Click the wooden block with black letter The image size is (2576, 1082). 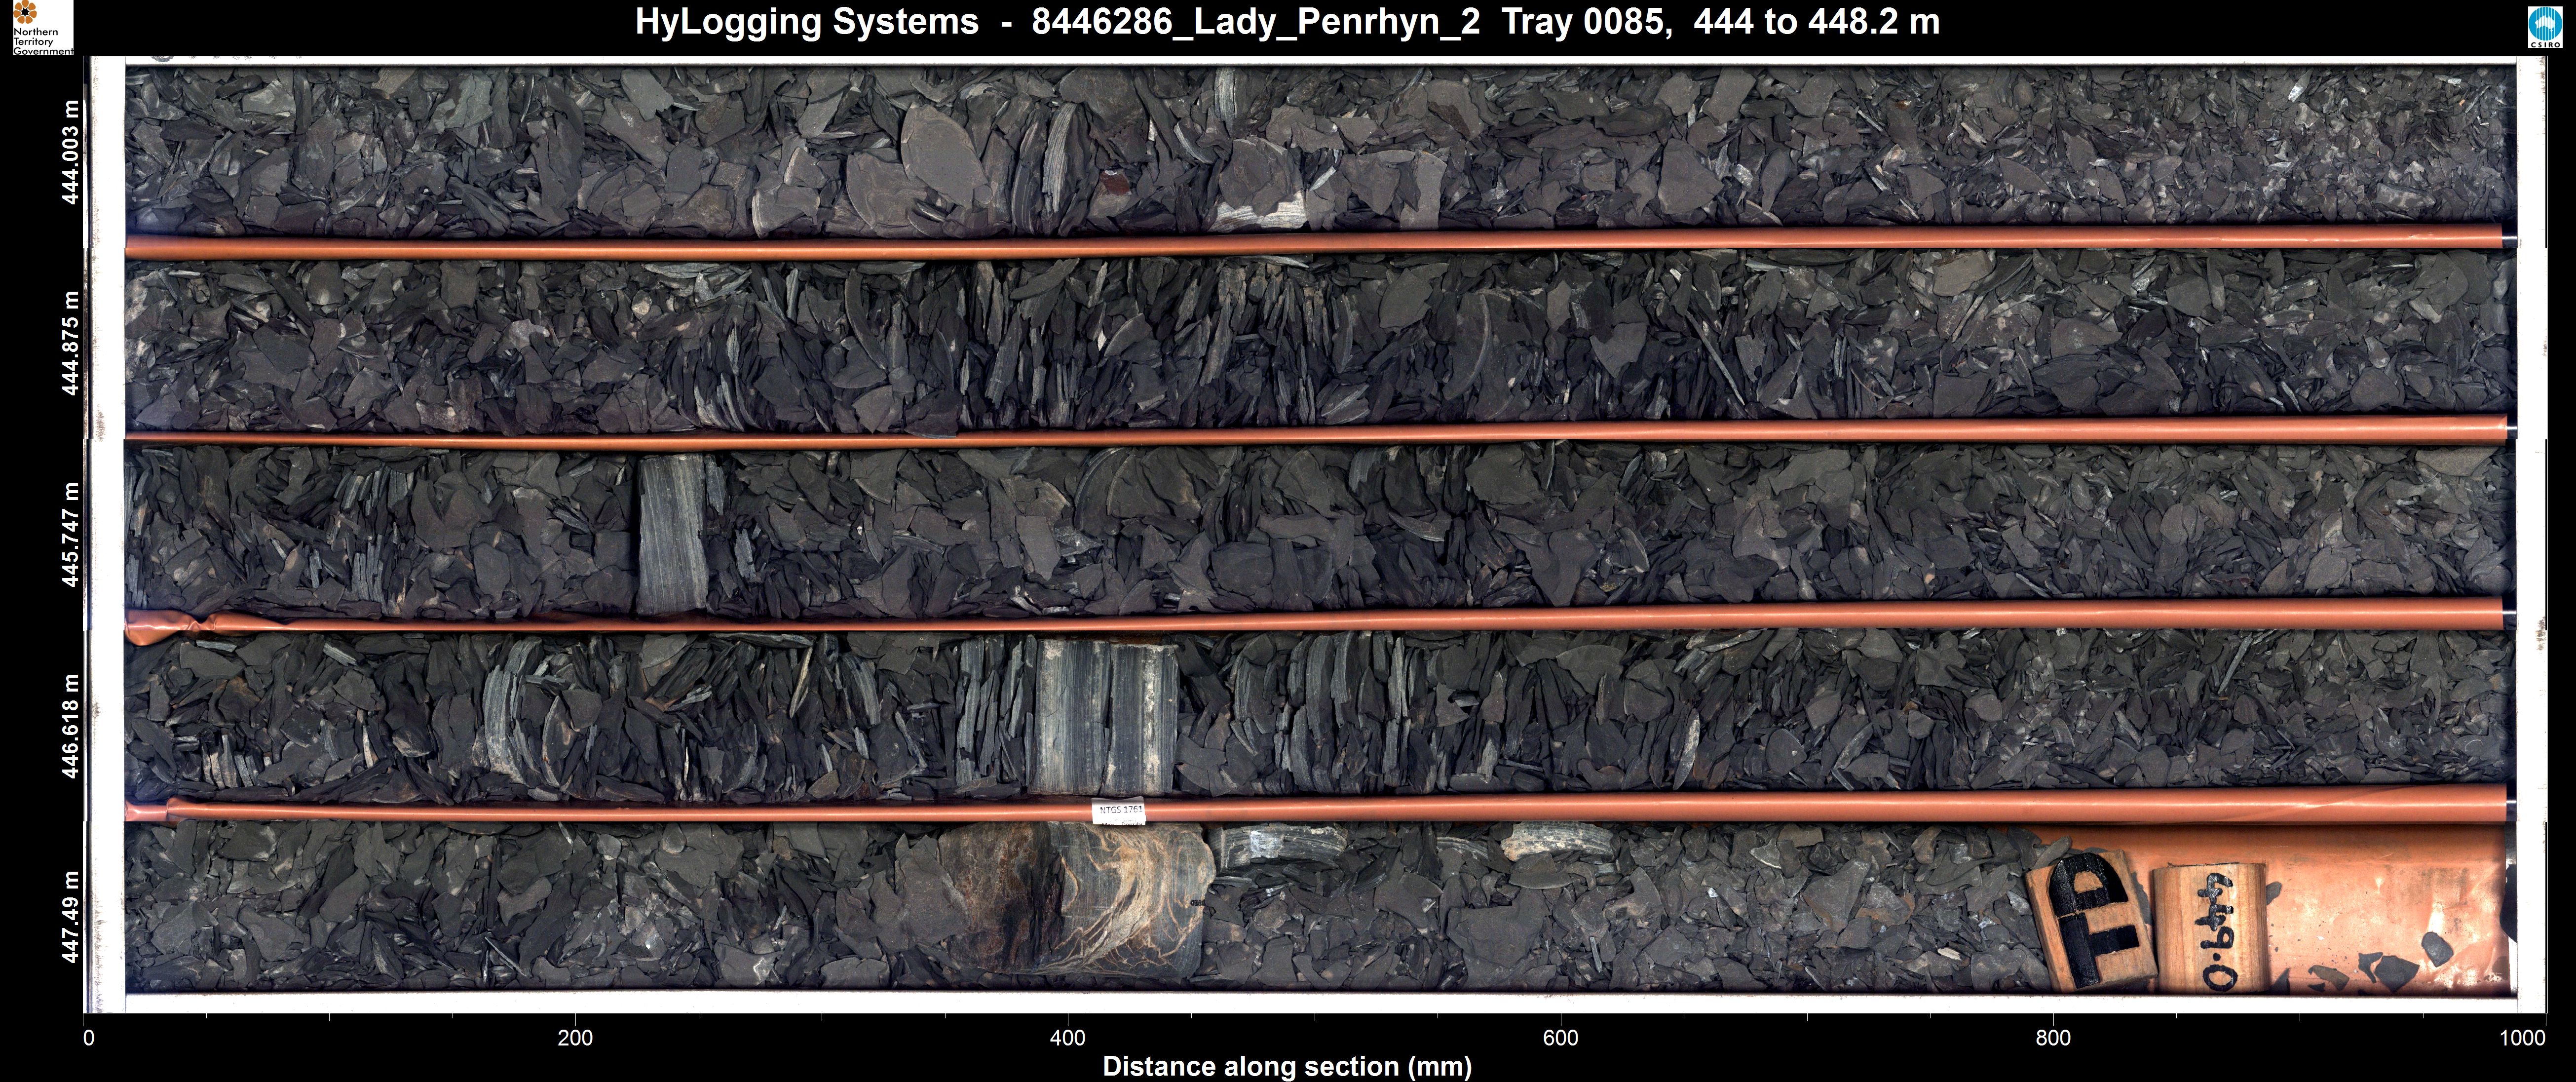click(2092, 921)
